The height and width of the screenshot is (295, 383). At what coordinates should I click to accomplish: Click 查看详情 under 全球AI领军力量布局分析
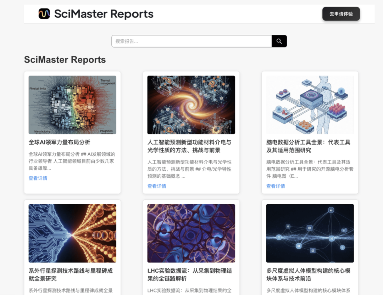[38, 178]
